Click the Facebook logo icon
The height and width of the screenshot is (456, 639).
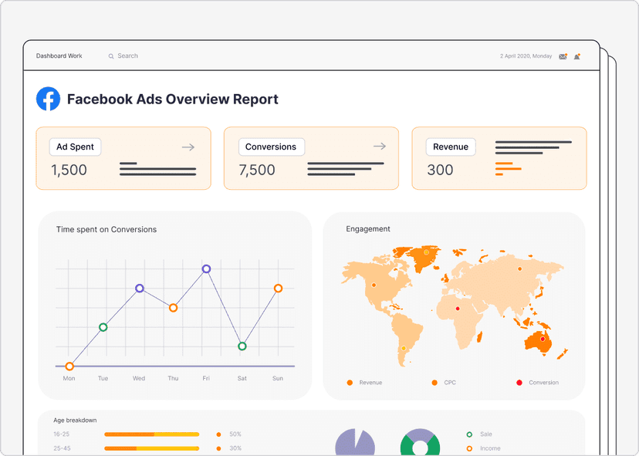[48, 99]
